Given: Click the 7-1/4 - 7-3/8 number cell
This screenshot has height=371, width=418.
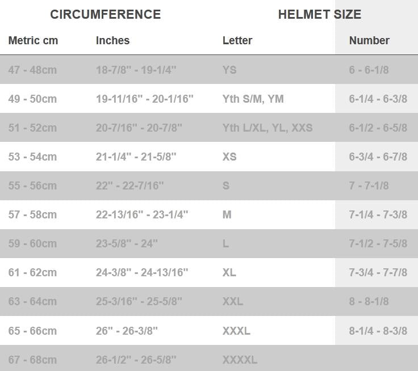Looking at the screenshot, I should pos(378,214).
